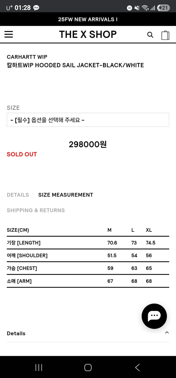Go to THE X SHOP homepage logo
Viewport: 176px width, 378px height.
point(88,35)
